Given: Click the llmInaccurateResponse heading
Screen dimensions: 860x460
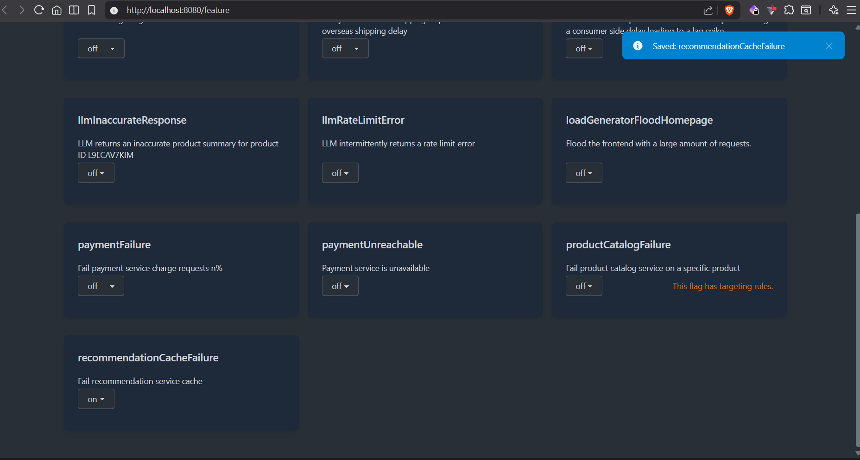Looking at the screenshot, I should 132,120.
